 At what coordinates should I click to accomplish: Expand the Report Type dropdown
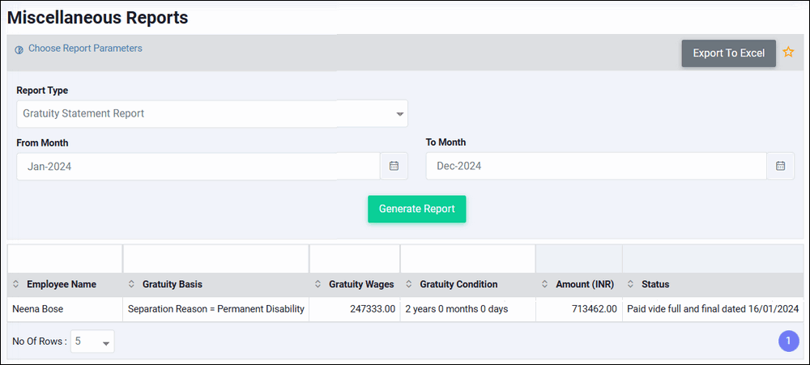click(x=212, y=113)
